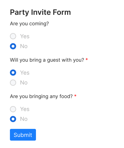The height and width of the screenshot is (148, 124).
Task: Submit the party invite form
Action: 23,135
